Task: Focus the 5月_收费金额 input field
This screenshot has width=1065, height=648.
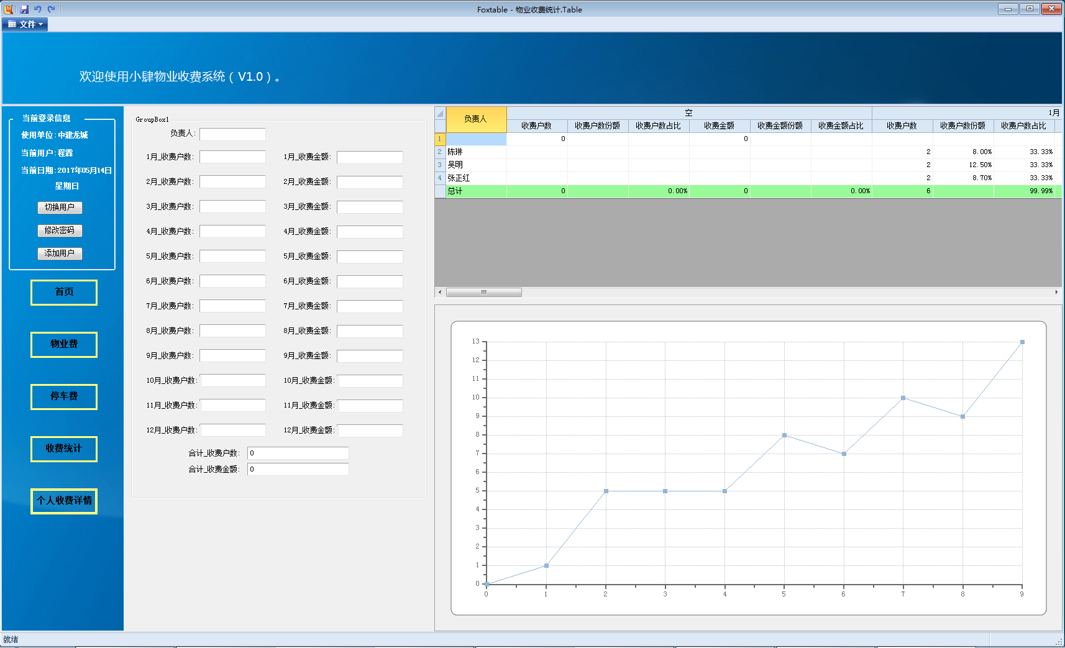Action: tap(370, 257)
